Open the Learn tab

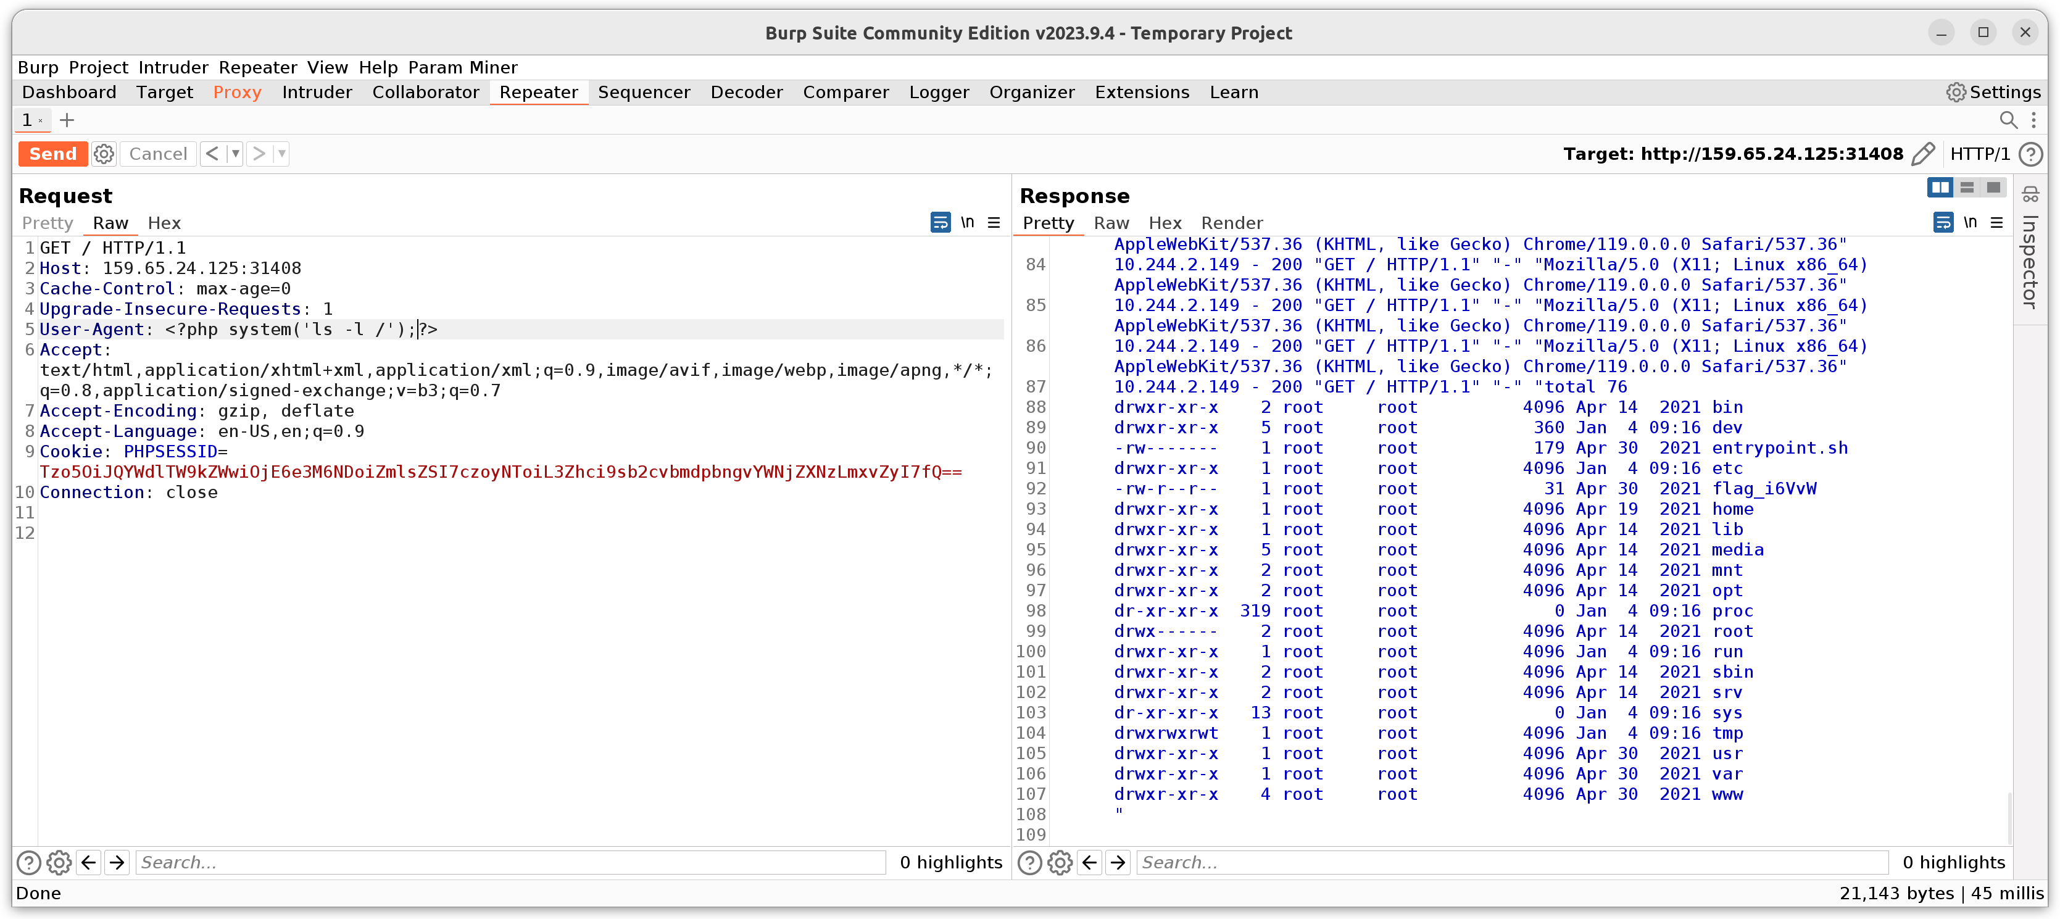(x=1234, y=92)
